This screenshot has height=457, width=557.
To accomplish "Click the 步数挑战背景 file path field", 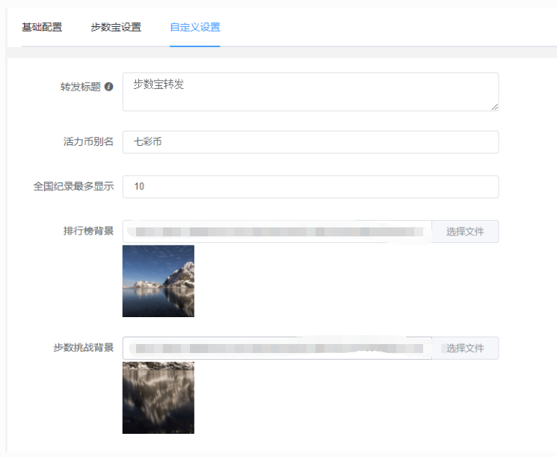I will click(x=277, y=348).
